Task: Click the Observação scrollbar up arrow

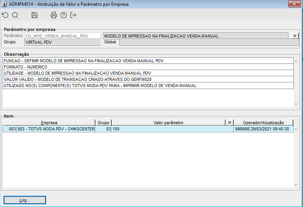Action: (296, 61)
